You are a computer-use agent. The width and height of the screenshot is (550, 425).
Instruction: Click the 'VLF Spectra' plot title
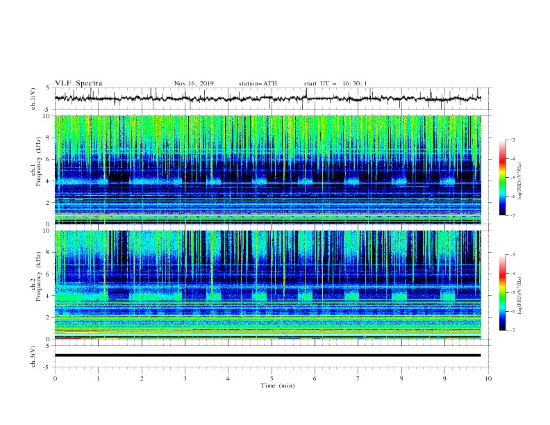(78, 83)
